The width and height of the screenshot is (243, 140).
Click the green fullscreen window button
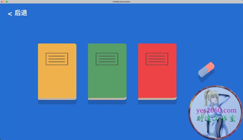pyautogui.click(x=7, y=2)
